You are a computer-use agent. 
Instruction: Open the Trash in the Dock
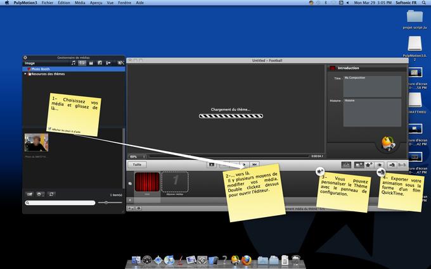296,260
